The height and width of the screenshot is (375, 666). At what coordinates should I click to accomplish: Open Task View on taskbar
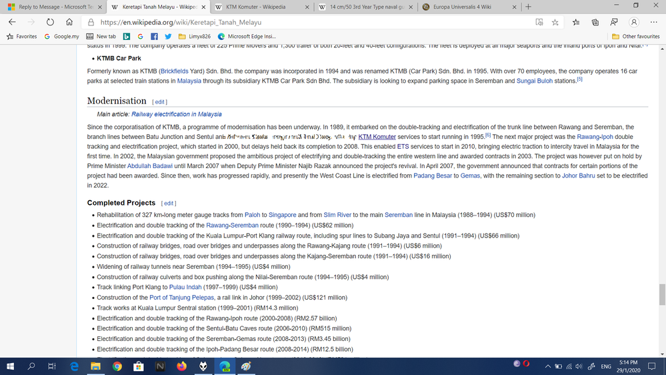pos(52,366)
